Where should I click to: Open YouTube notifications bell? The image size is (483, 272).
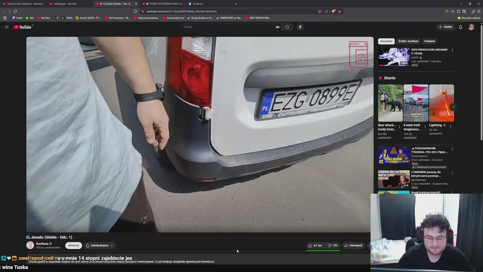pos(460,27)
